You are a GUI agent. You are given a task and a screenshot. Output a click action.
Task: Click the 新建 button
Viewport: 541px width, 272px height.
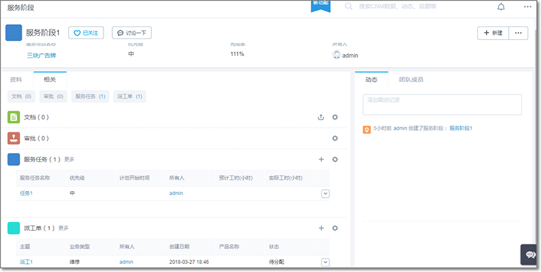point(493,32)
